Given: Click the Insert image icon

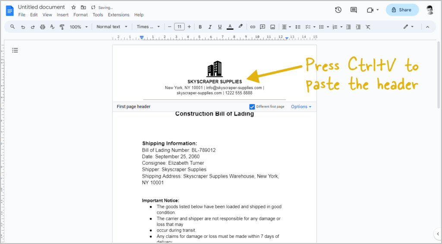Looking at the screenshot, I should click(x=273, y=27).
